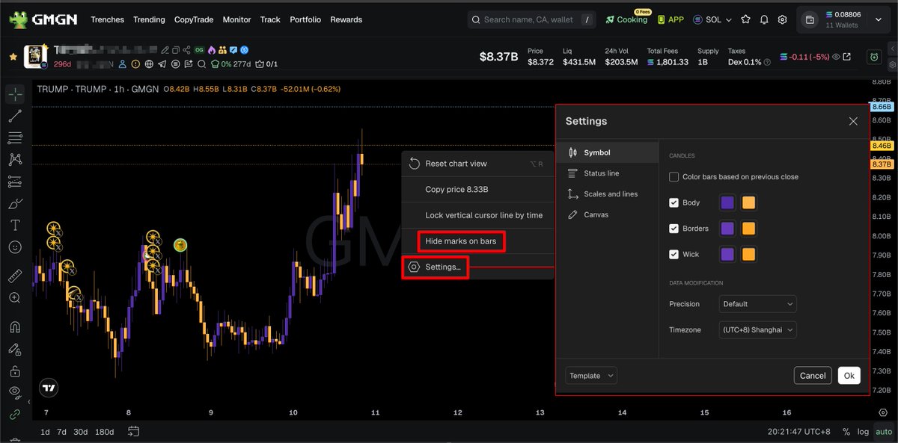The width and height of the screenshot is (898, 443).
Task: Open the CopyTrade nav link
Action: point(194,19)
